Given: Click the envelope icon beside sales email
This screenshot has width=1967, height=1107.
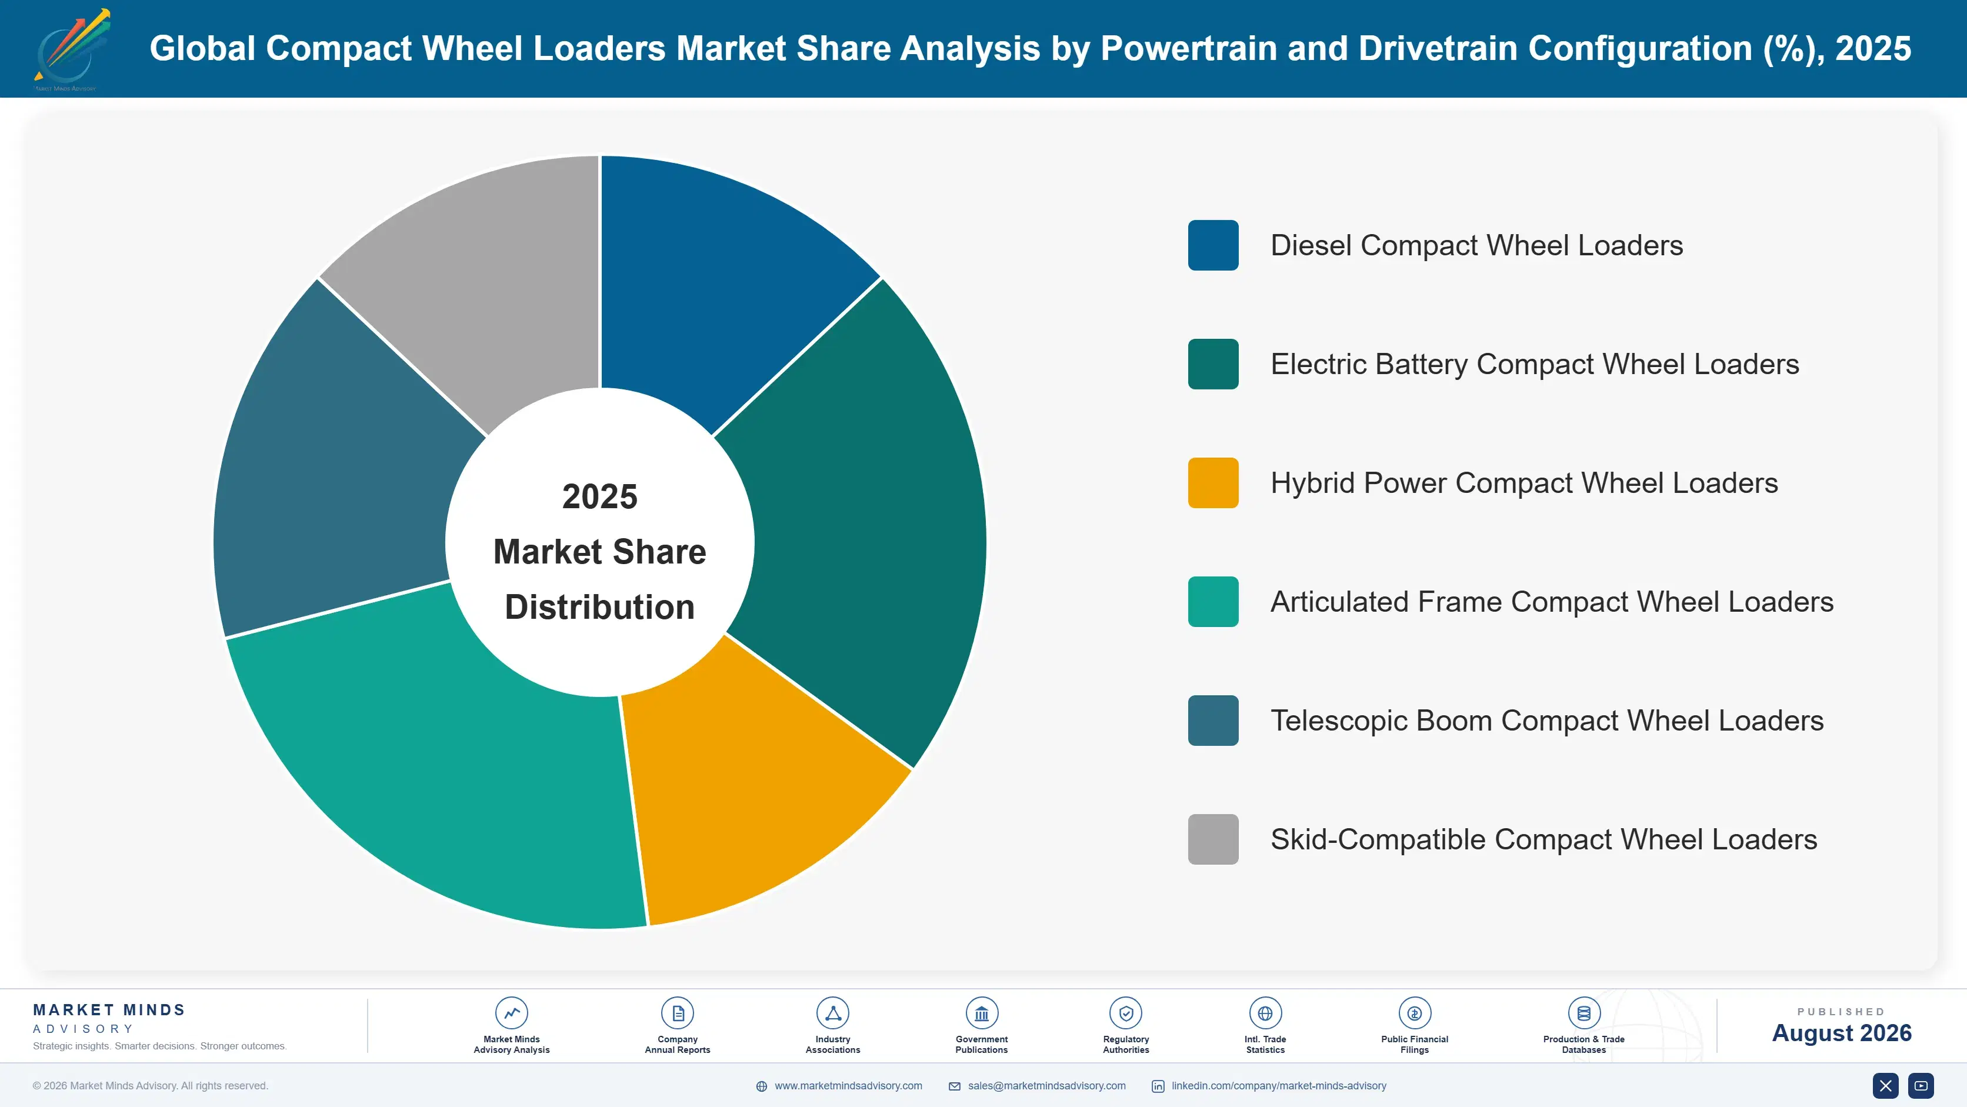Looking at the screenshot, I should coord(955,1086).
